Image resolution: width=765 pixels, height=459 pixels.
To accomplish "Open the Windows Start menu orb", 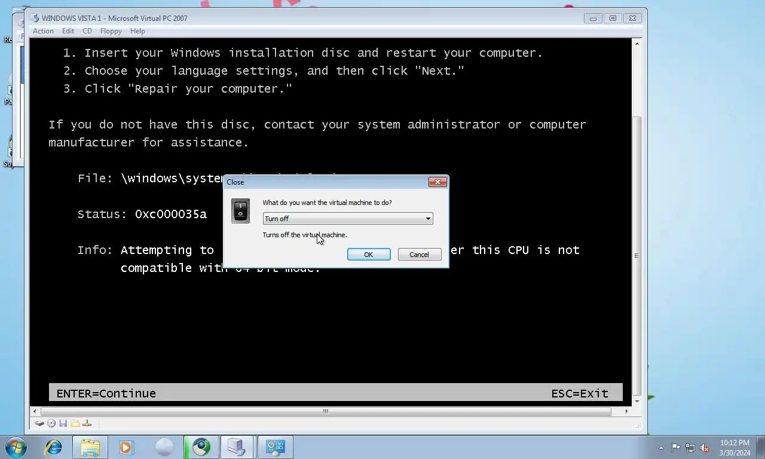I will [x=16, y=447].
